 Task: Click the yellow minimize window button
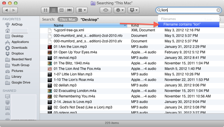[x=10, y=3]
